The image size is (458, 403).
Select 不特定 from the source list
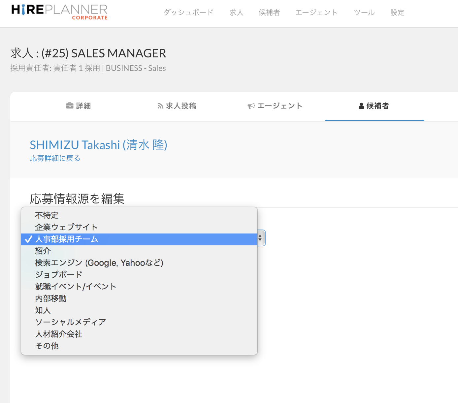[x=47, y=215]
